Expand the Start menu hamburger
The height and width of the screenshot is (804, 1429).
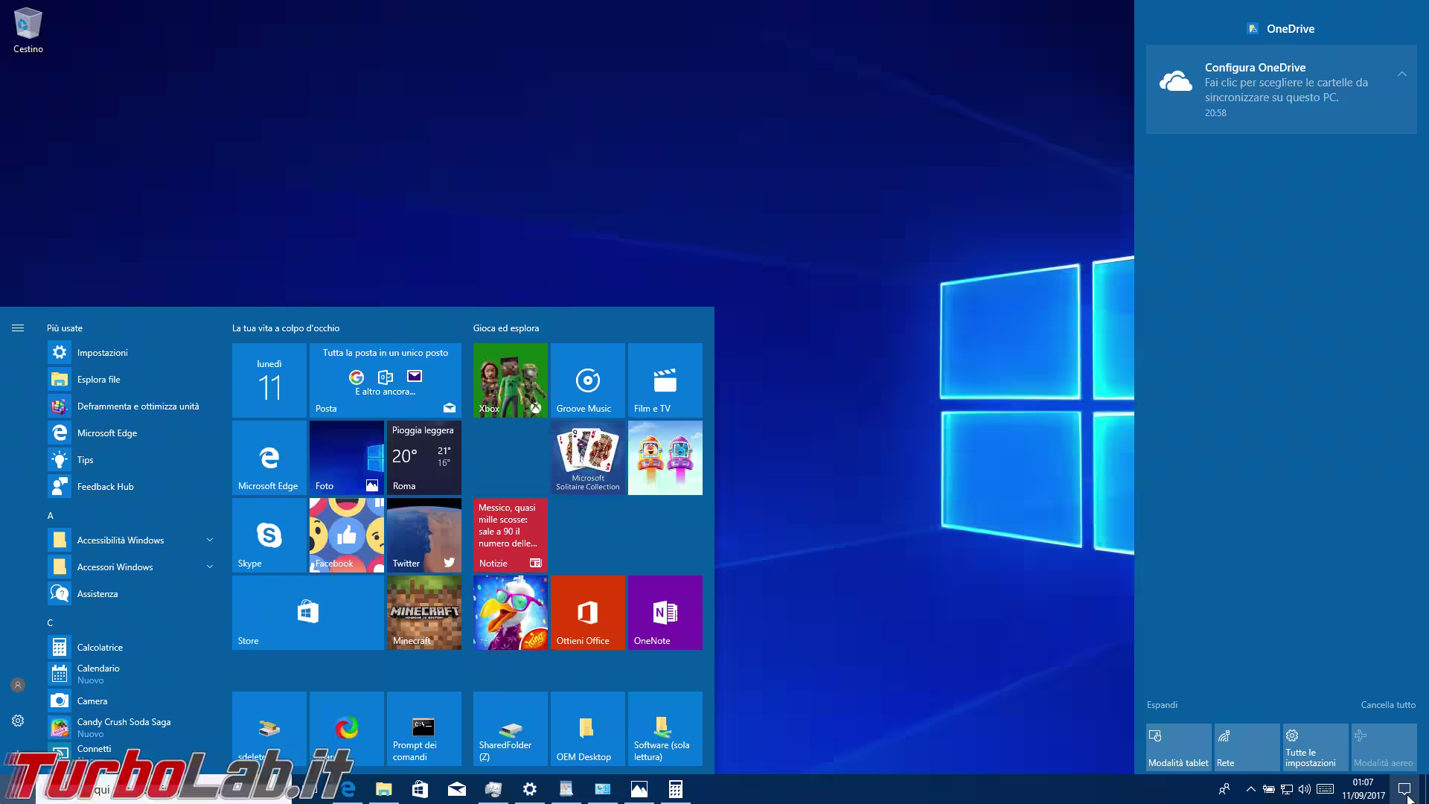pyautogui.click(x=18, y=328)
